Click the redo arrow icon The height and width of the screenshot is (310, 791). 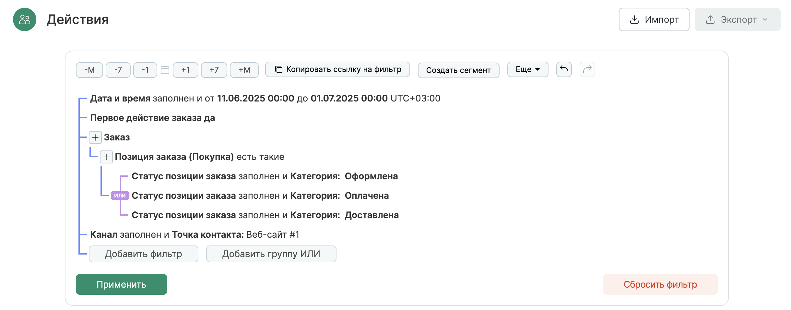pyautogui.click(x=587, y=69)
